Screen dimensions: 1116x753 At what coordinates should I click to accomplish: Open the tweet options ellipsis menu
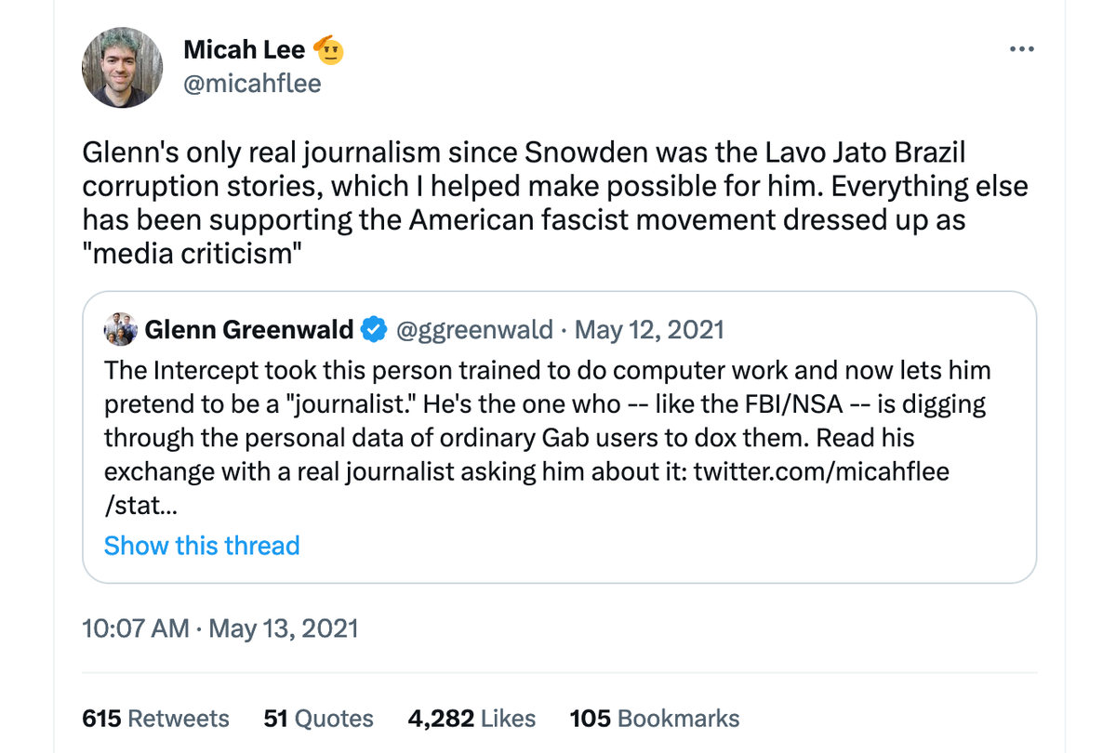point(1021,48)
